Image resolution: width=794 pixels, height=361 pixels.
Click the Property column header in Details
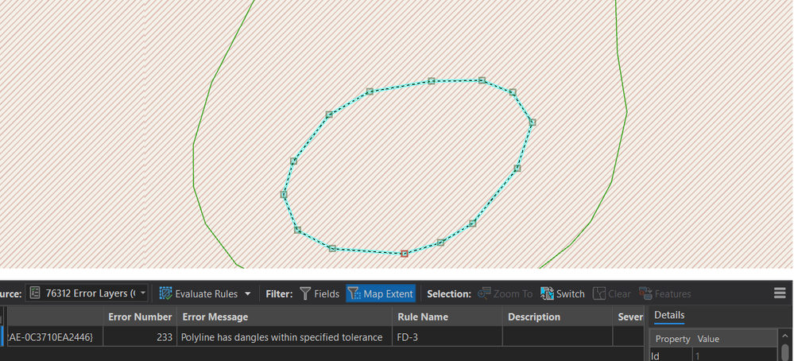coord(672,339)
